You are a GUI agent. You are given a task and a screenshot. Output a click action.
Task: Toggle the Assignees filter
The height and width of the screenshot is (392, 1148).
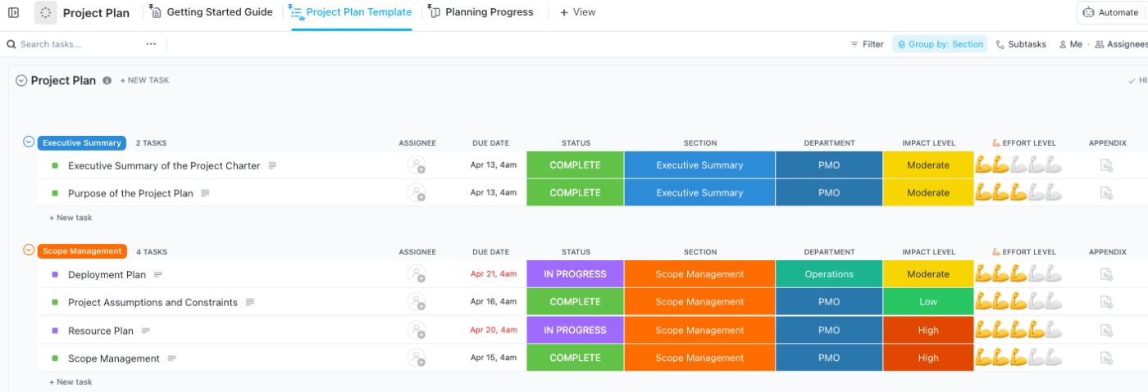(x=1122, y=44)
